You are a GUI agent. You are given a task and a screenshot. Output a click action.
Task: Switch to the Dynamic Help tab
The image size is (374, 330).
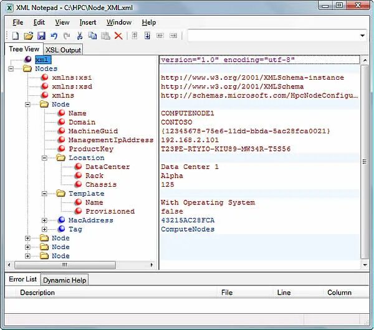64,280
